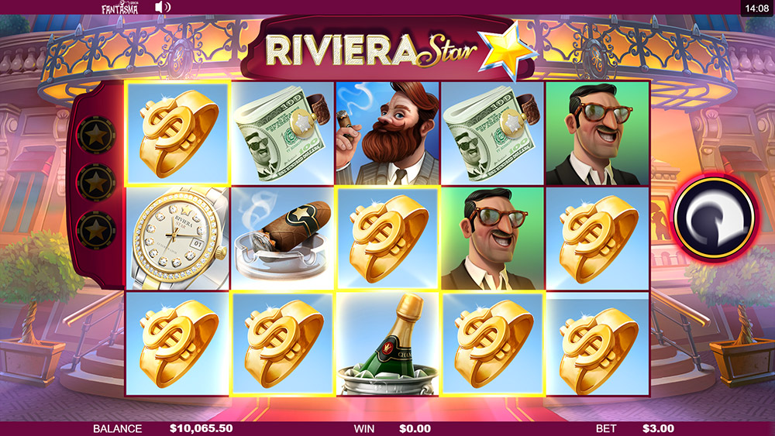
Task: Select the middle star token on red panel
Action: (x=96, y=183)
